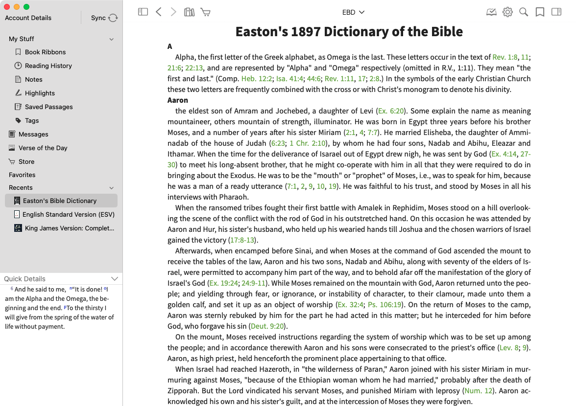Open the library books icon
This screenshot has width=576, height=406.
(189, 12)
